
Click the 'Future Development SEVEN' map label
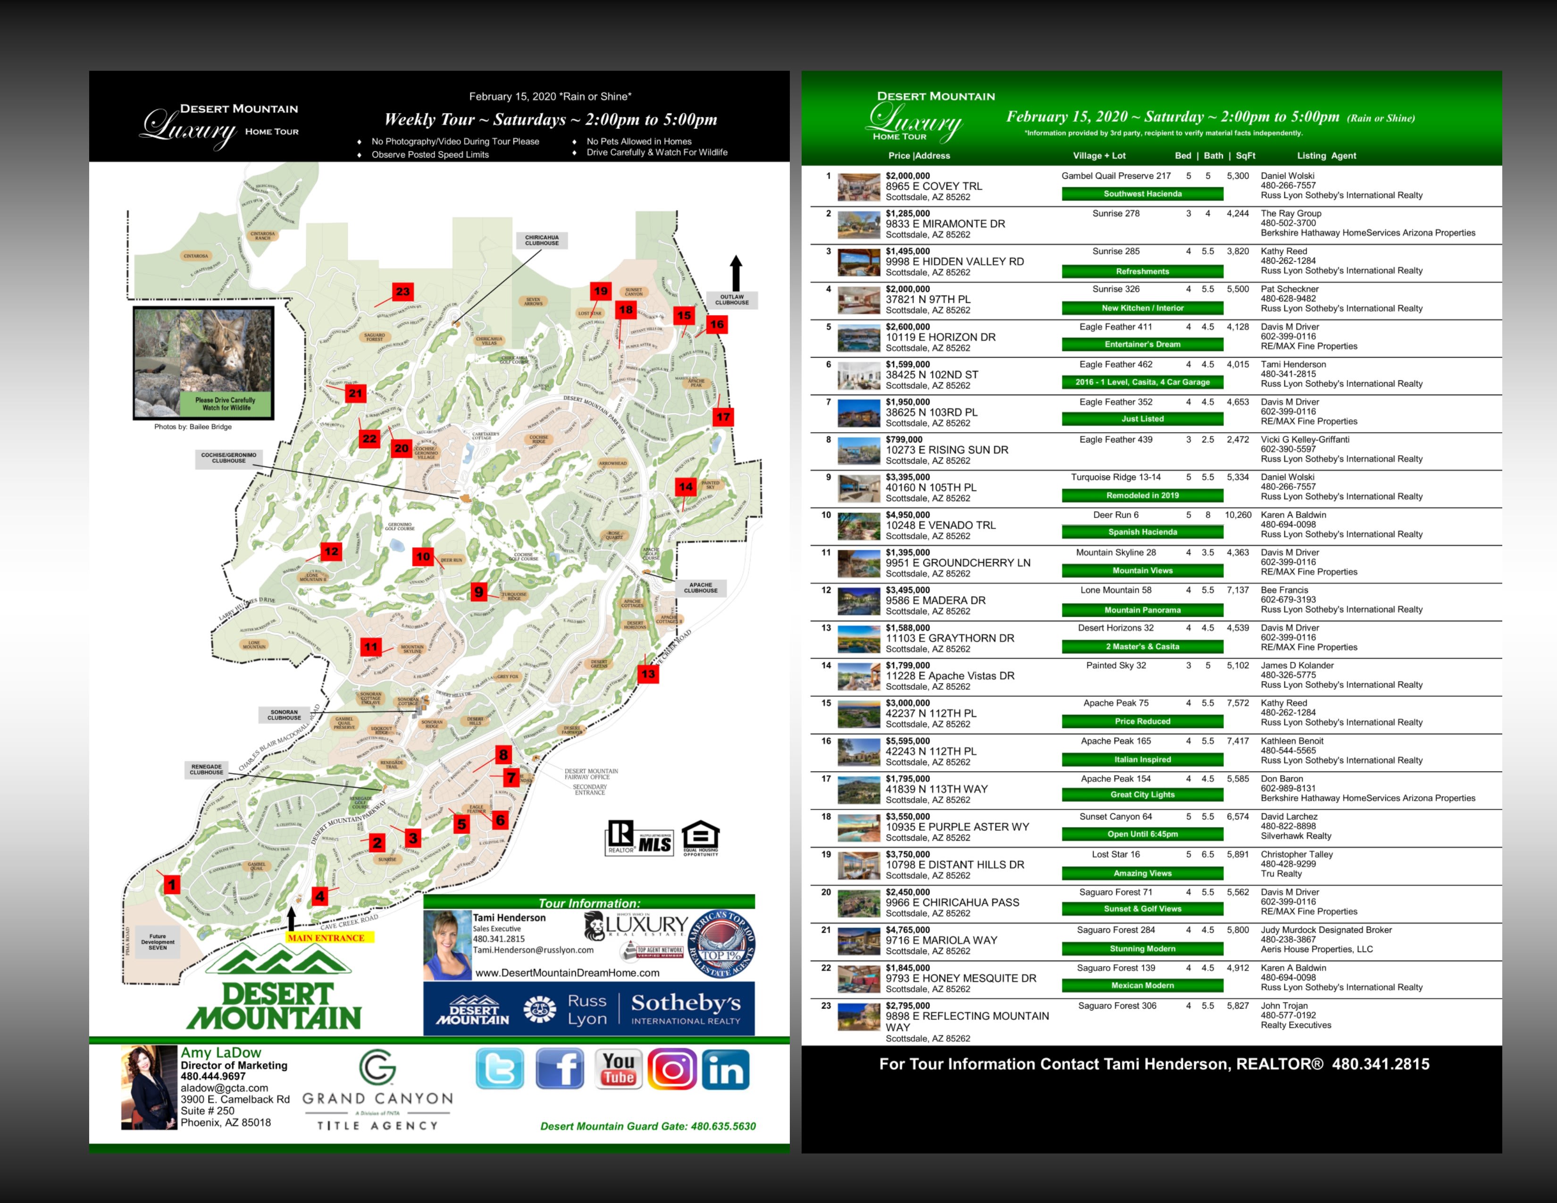[158, 942]
